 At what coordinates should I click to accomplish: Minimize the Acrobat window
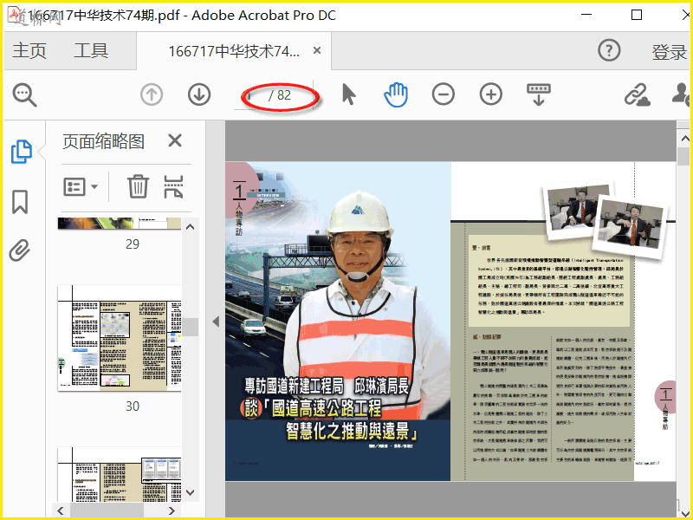pyautogui.click(x=586, y=15)
